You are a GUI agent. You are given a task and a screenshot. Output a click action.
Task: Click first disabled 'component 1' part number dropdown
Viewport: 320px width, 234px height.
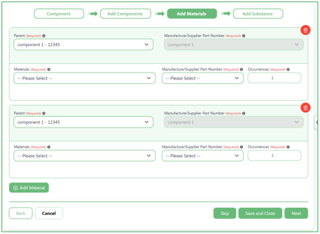234,44
